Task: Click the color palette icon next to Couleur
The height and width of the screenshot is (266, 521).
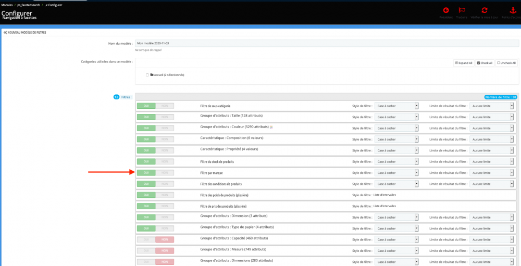Action: (x=271, y=127)
